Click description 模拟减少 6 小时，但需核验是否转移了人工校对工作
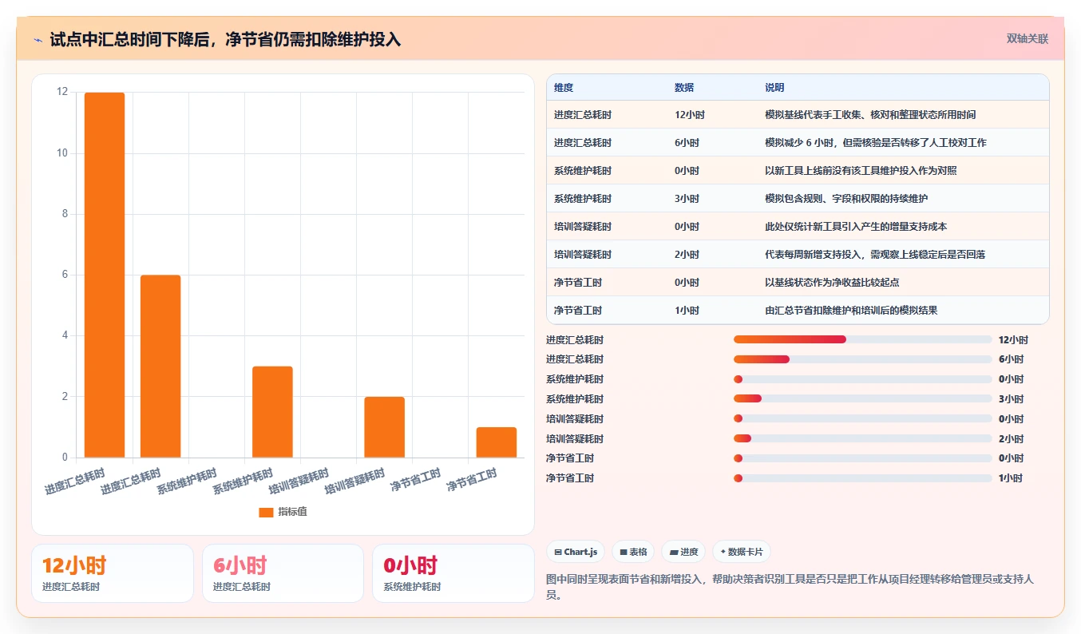The height and width of the screenshot is (634, 1081). 876,143
